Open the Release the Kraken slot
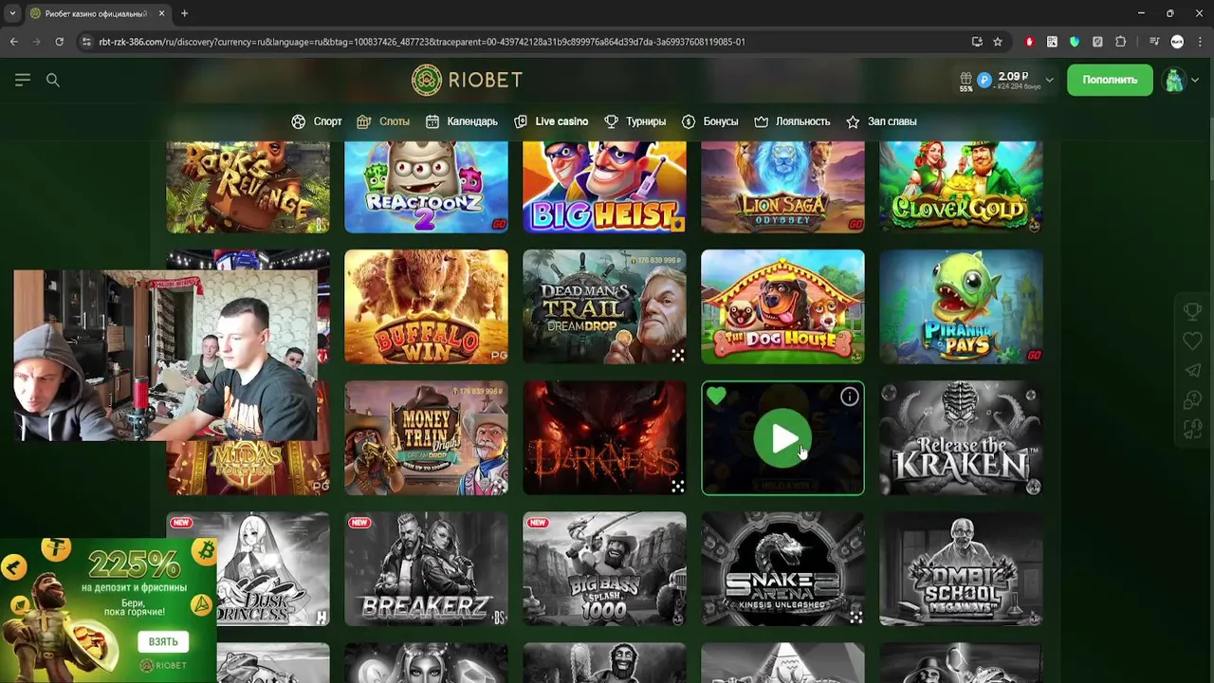The width and height of the screenshot is (1214, 683). [961, 438]
